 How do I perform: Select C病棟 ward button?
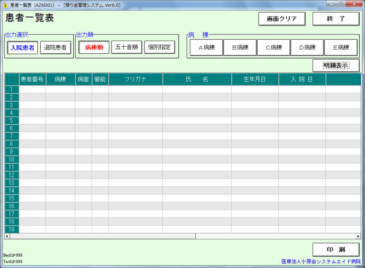[274, 48]
